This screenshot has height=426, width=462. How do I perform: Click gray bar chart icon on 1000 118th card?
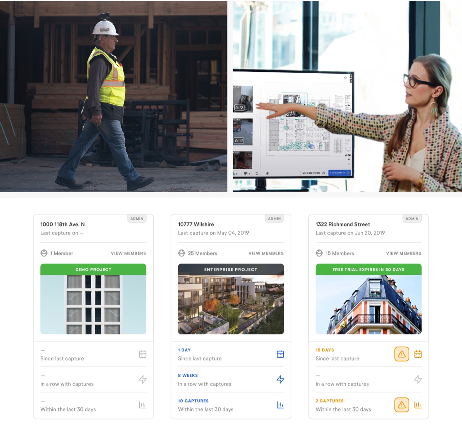tap(143, 405)
